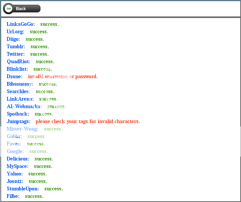
Task: Select the Yahoo service name
Action: (x=15, y=174)
